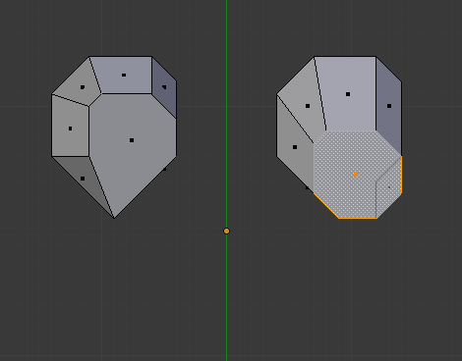Select the large front face of left mesh
The image size is (462, 361).
(132, 140)
